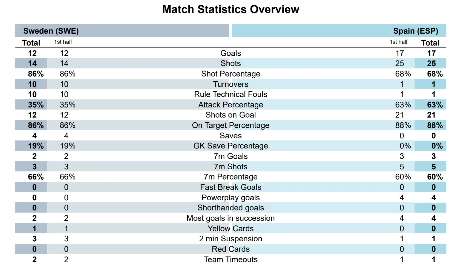This screenshot has width=461, height=272.
Task: Click the Shot Percentage row label
Action: (230, 74)
